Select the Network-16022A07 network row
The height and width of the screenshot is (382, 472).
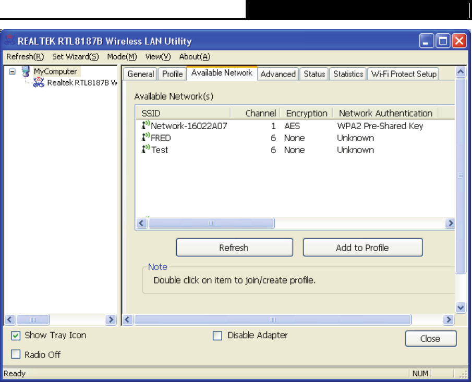click(x=295, y=126)
